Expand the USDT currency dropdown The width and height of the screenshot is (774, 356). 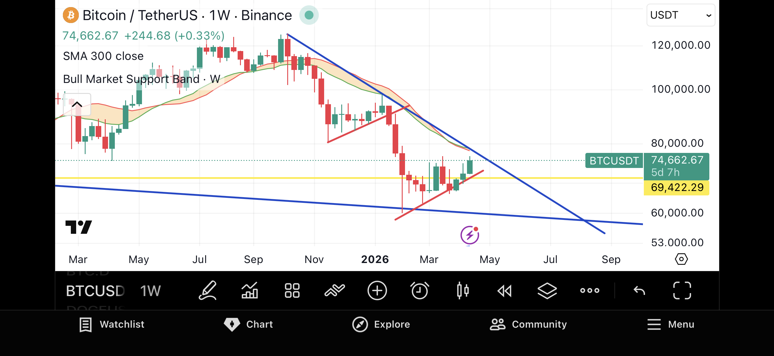[680, 15]
